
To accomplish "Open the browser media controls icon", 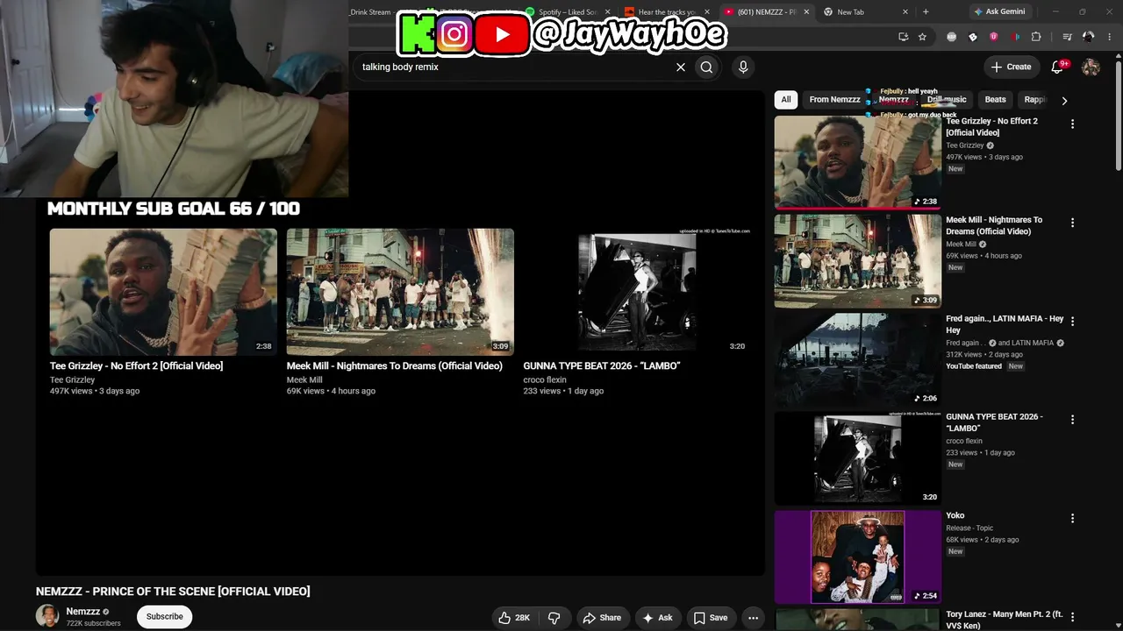I will click(x=1067, y=37).
